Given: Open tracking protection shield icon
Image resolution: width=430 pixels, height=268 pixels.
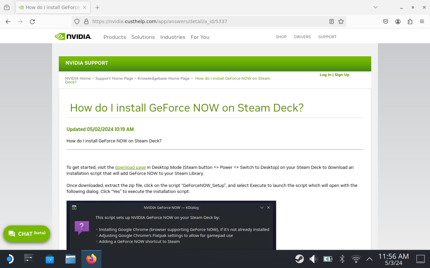Looking at the screenshot, I should point(77,21).
